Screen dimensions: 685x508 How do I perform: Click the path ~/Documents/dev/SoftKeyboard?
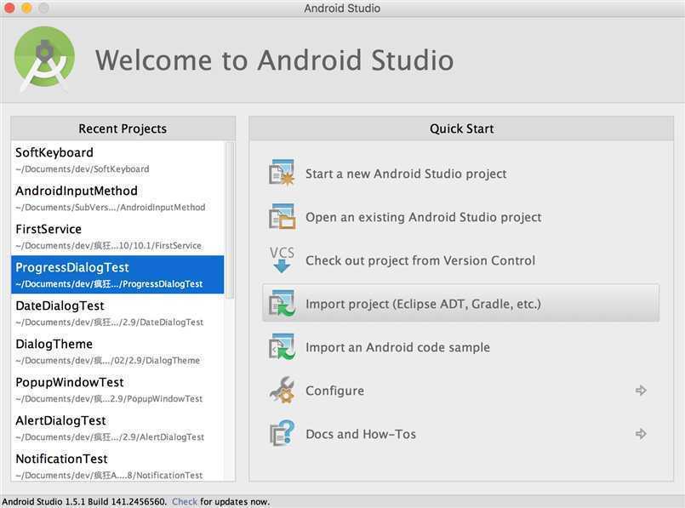click(x=83, y=169)
